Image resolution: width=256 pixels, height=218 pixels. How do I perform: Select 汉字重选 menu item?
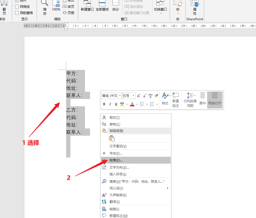pos(136,146)
